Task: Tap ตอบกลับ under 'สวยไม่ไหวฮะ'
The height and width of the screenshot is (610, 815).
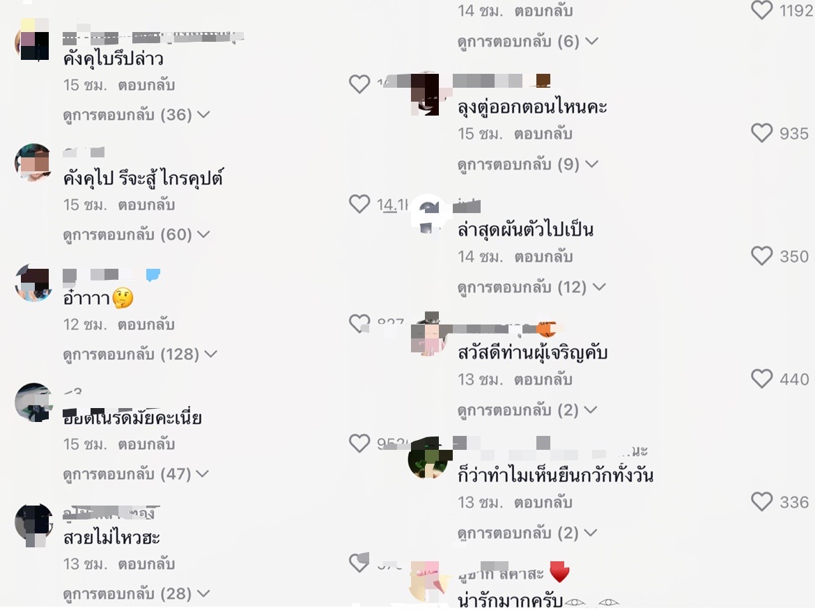Action: pyautogui.click(x=146, y=564)
